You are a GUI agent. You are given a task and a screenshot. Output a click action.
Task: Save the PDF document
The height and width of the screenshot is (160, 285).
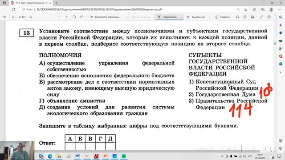coord(245,17)
